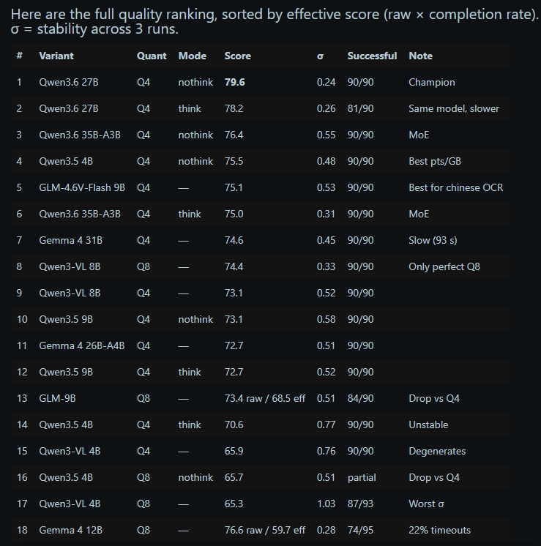Click the 'partial' successful cell in row 16
This screenshot has width=541, height=546.
point(362,478)
